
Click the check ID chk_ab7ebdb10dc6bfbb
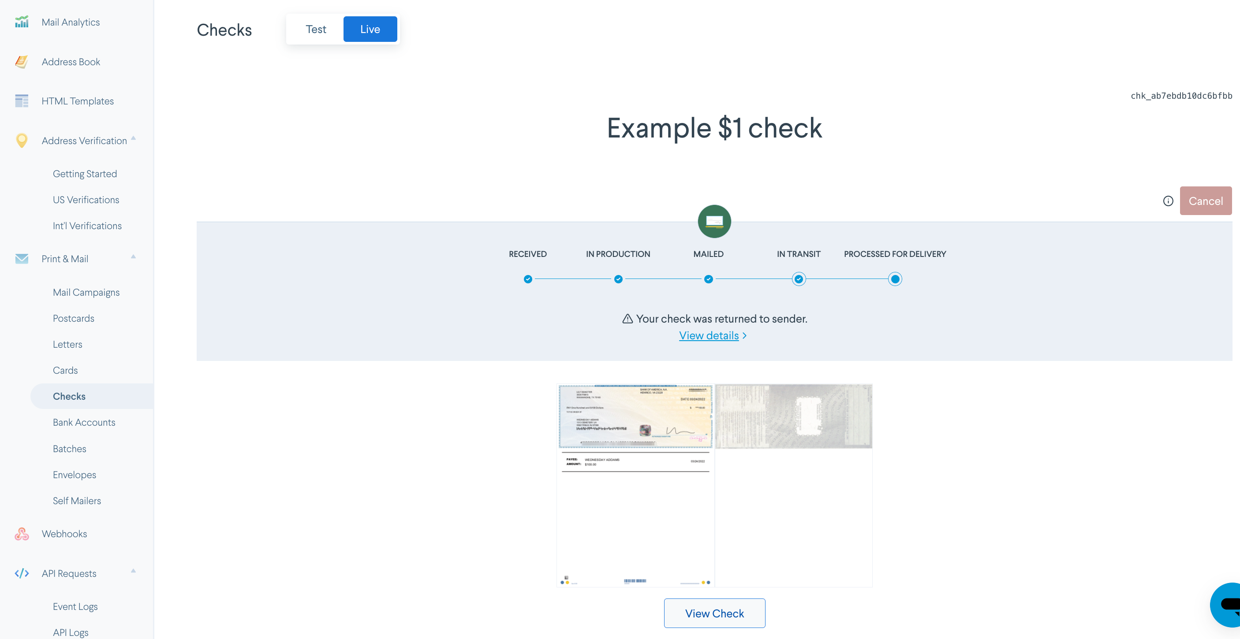(1181, 96)
